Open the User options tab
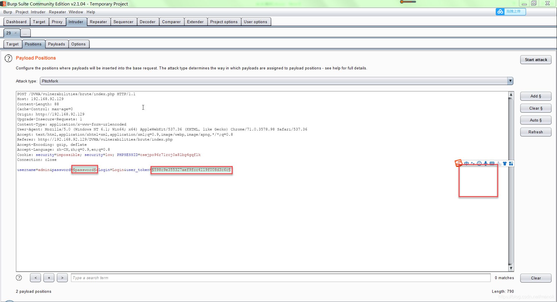The height and width of the screenshot is (302, 557). click(x=256, y=22)
